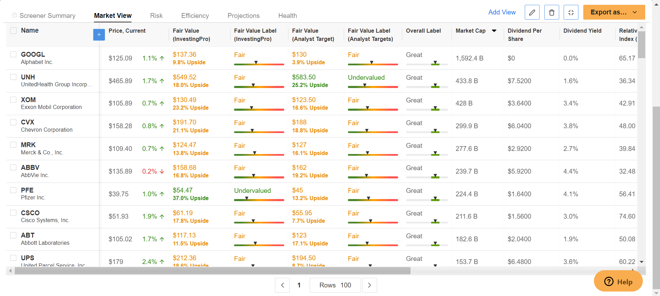
Task: Check the XOM row checkbox
Action: click(13, 100)
